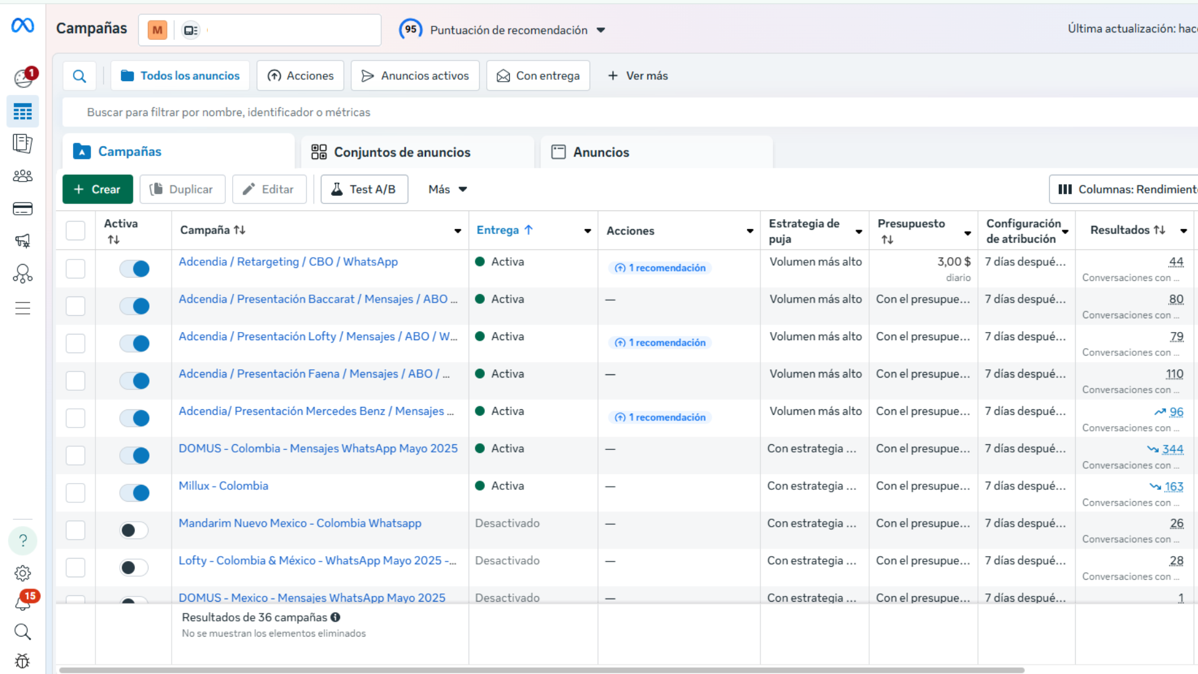Click the orange M account avatar
Screen dimensions: 1198x674
(x=157, y=30)
